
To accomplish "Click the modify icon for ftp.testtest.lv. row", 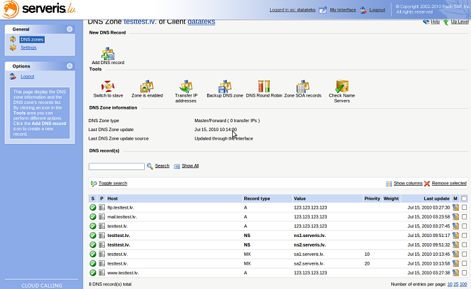I will (x=455, y=207).
